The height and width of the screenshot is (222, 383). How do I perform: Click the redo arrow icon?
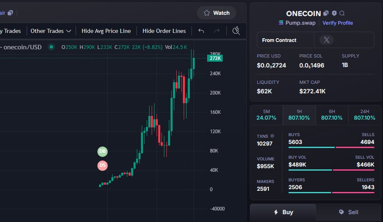217,31
